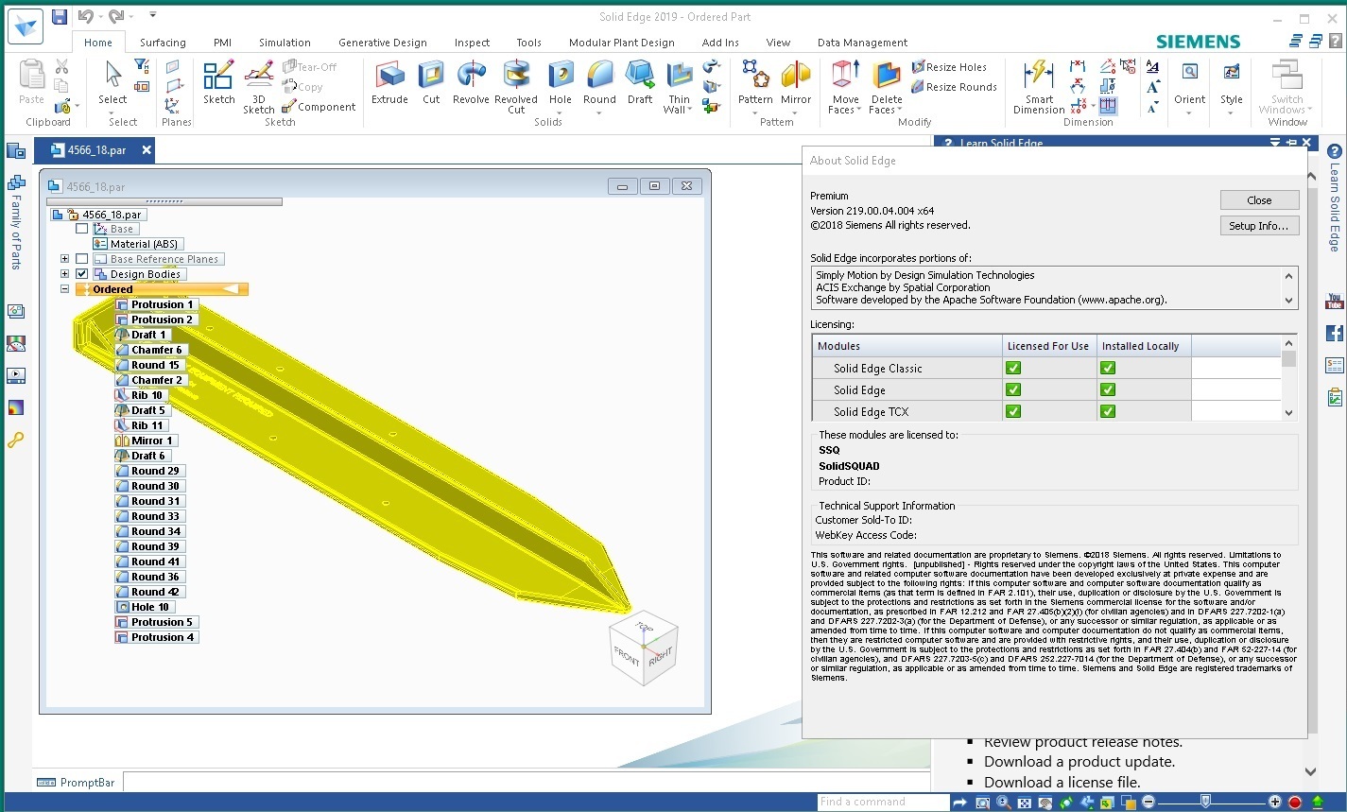Click the key icon on left docking bar

(x=16, y=440)
